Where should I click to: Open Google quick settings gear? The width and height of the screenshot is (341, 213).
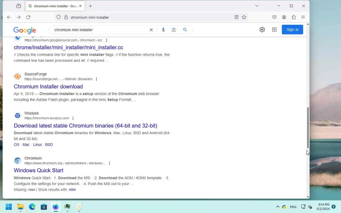coord(262,30)
